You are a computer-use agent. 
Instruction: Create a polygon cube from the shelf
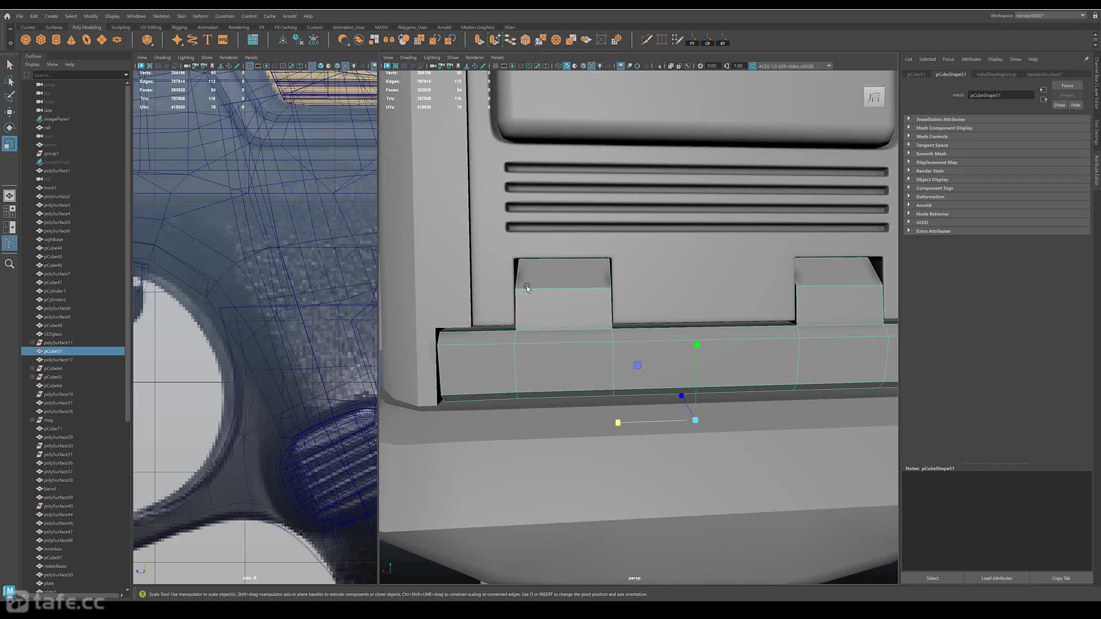point(41,40)
